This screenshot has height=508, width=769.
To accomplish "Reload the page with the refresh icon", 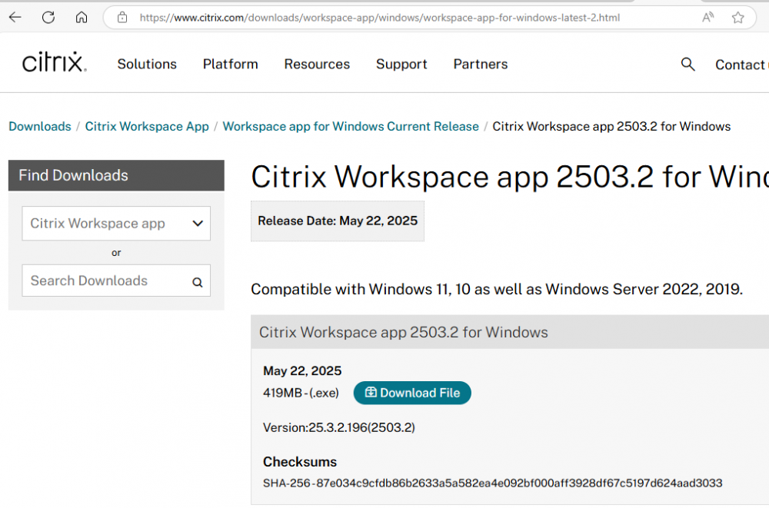I will tap(48, 18).
